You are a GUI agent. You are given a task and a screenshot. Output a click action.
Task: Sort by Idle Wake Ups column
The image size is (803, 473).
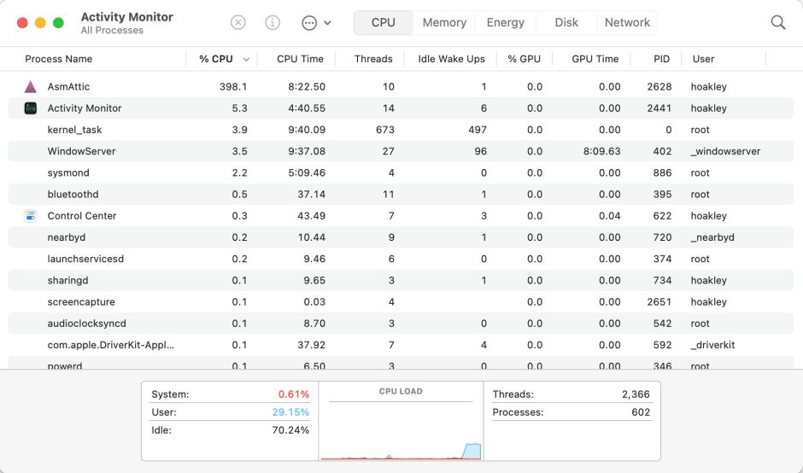click(x=451, y=59)
